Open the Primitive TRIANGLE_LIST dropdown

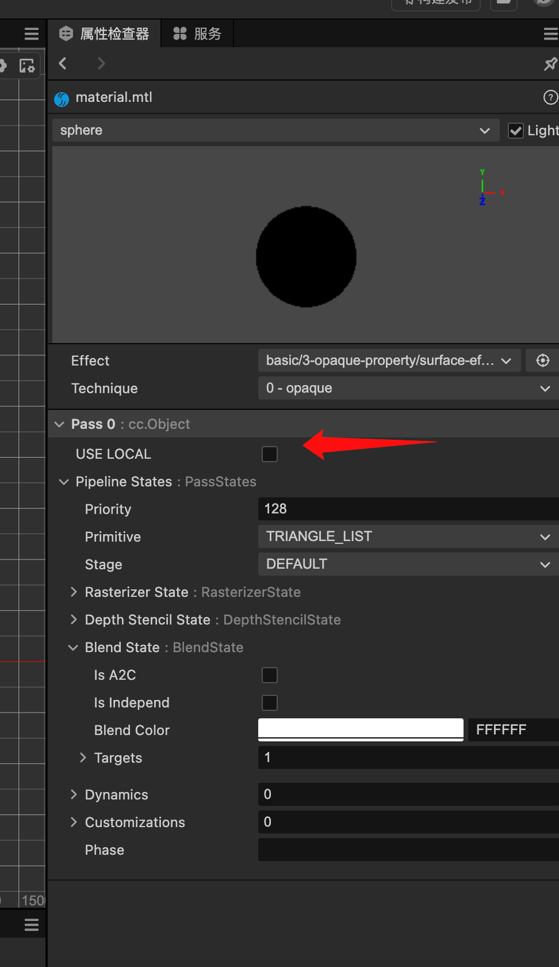click(408, 536)
